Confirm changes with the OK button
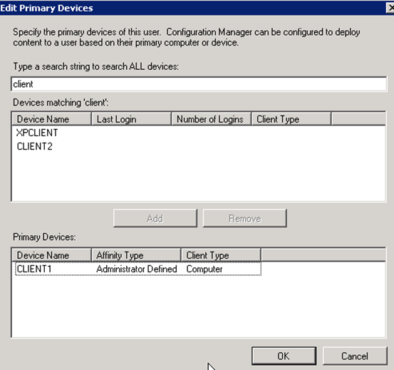 click(x=284, y=356)
